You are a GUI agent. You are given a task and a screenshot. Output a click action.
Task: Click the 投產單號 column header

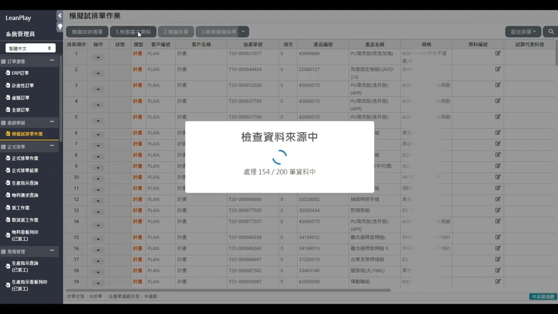click(253, 44)
